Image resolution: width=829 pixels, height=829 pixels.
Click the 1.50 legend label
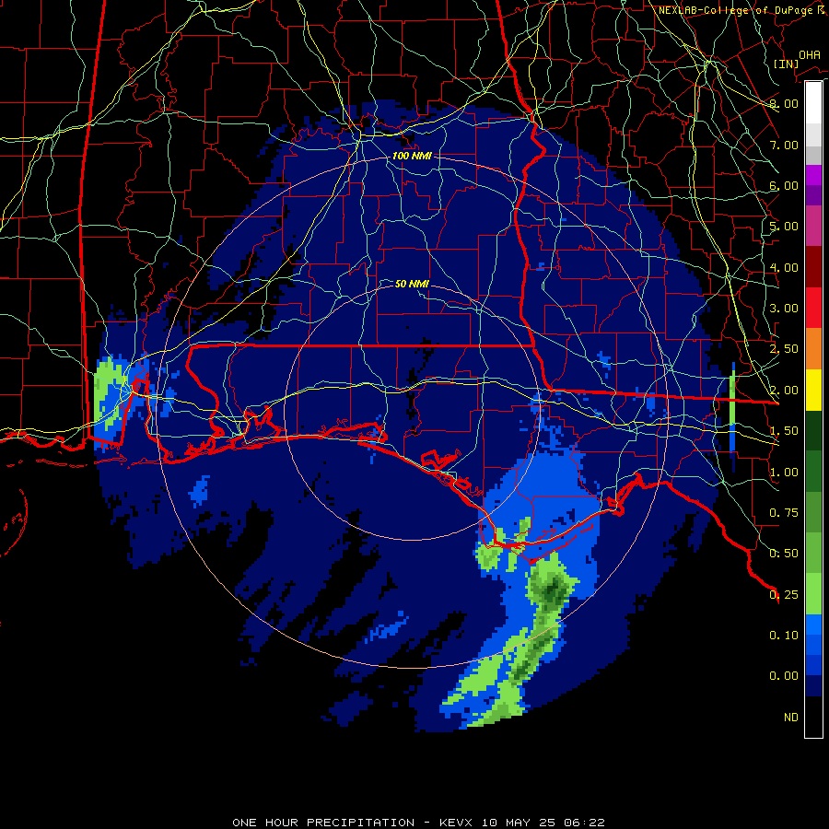784,431
